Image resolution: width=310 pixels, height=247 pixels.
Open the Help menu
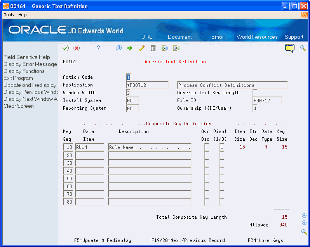tap(23, 15)
